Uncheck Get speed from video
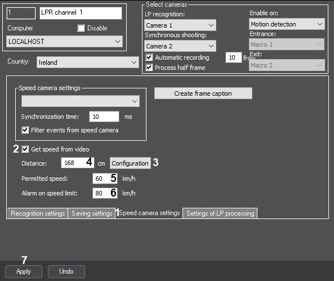This screenshot has height=281, width=334. (25, 149)
